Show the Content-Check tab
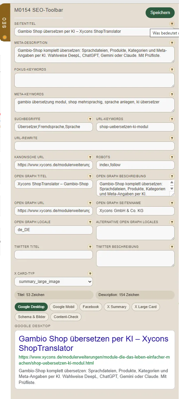 [x=66, y=317]
